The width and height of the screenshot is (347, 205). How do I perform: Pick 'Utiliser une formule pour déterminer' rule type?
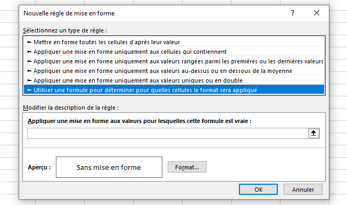click(x=173, y=90)
